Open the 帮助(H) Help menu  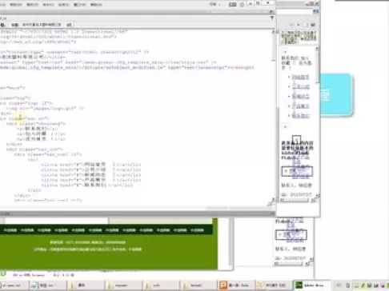point(96,5)
